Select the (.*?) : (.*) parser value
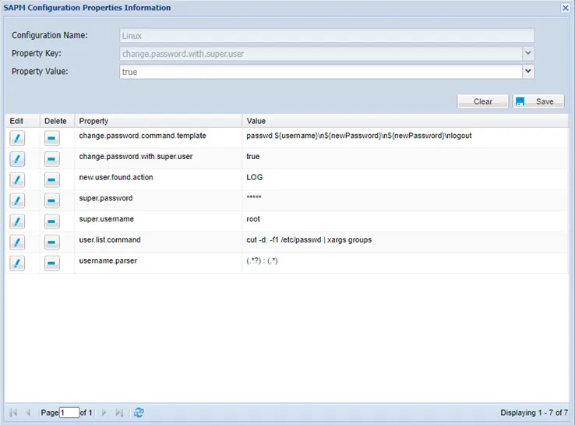 [x=262, y=261]
